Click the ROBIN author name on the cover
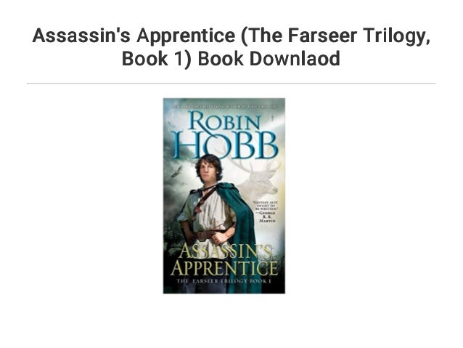 (225, 121)
